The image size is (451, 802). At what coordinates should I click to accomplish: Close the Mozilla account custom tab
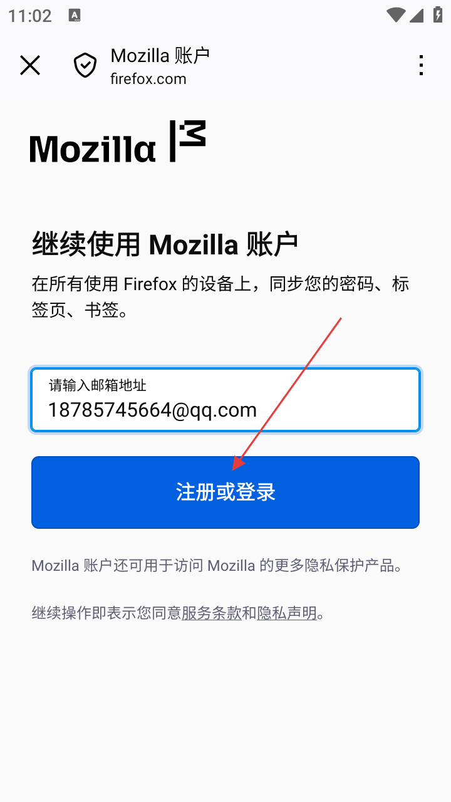(x=30, y=65)
